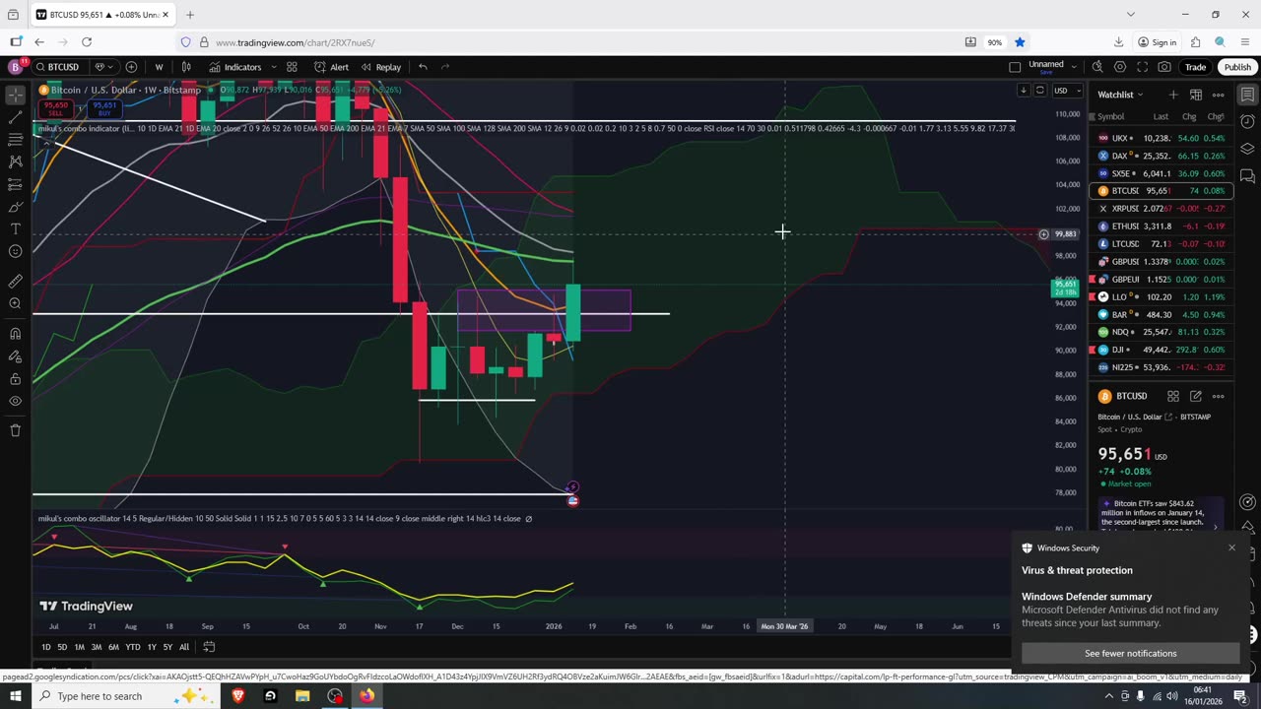Open the text annotation tool
Image resolution: width=1261 pixels, height=709 pixels.
coord(15,228)
